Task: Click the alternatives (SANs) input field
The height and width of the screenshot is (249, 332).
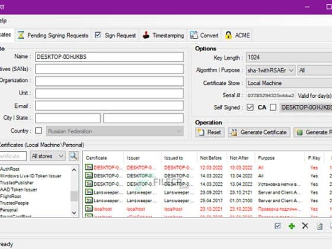Action: [109, 69]
